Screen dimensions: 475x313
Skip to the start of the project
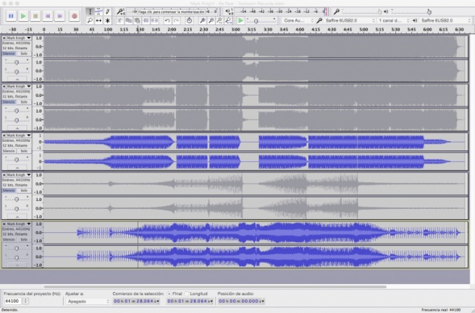[x=48, y=16]
